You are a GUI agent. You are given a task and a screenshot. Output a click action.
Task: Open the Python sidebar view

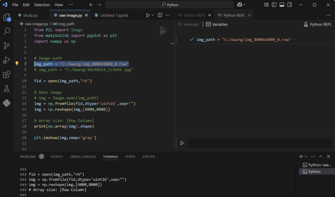(7, 103)
